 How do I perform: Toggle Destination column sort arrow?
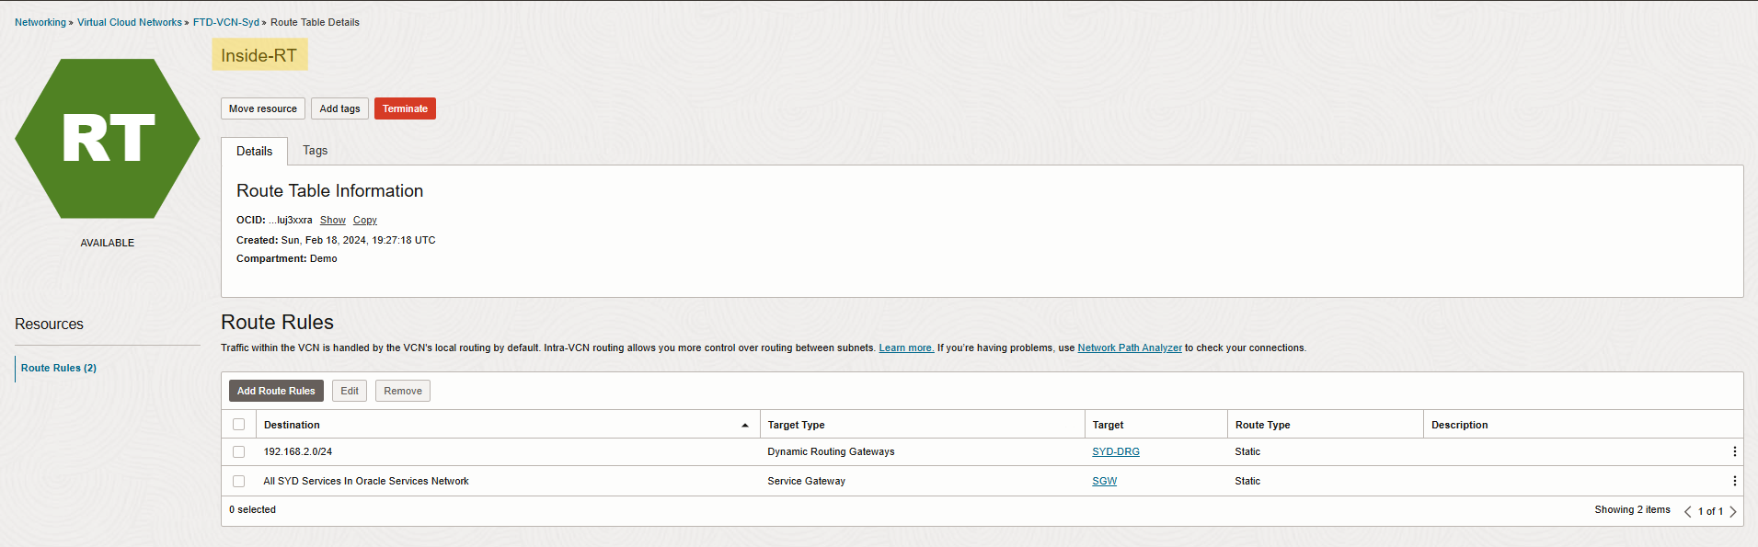(744, 425)
